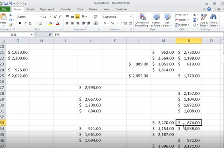Click the Decrease Decimal icon

coord(130,23)
